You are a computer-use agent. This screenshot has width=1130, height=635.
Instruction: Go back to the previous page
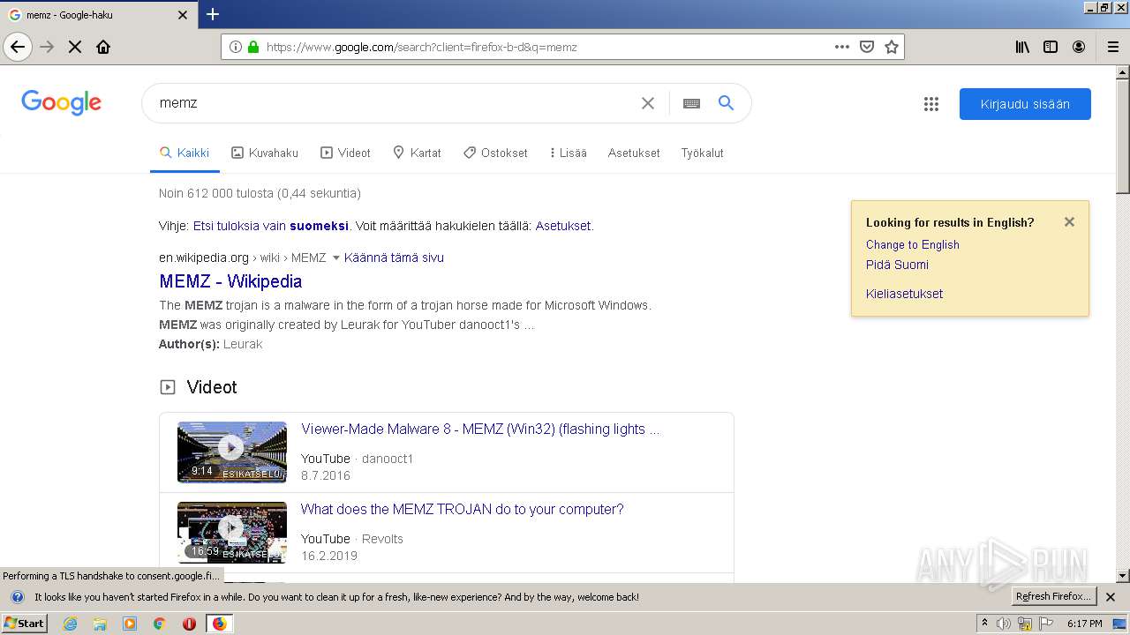[x=18, y=47]
